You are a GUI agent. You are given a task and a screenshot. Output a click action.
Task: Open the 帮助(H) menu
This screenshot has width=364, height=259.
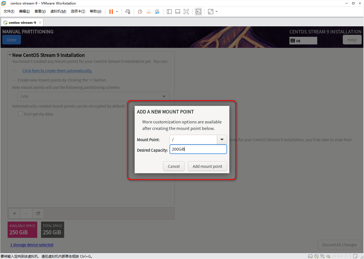(96, 11)
